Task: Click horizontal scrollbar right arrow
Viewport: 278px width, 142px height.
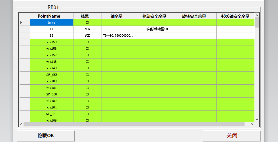Action: tap(252, 124)
